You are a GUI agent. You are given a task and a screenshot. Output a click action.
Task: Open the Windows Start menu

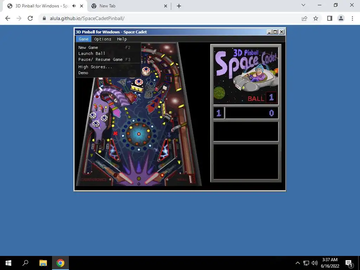pyautogui.click(x=8, y=263)
